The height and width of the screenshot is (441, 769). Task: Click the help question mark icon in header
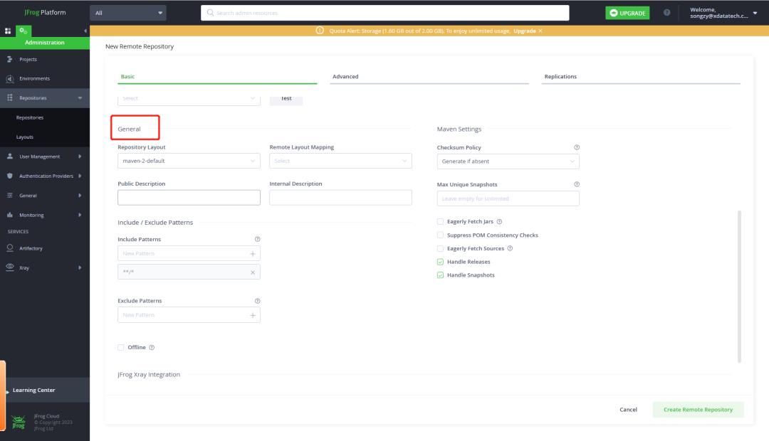pos(666,13)
